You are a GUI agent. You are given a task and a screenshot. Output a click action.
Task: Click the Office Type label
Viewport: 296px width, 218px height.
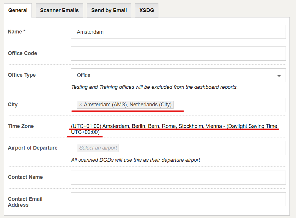22,75
